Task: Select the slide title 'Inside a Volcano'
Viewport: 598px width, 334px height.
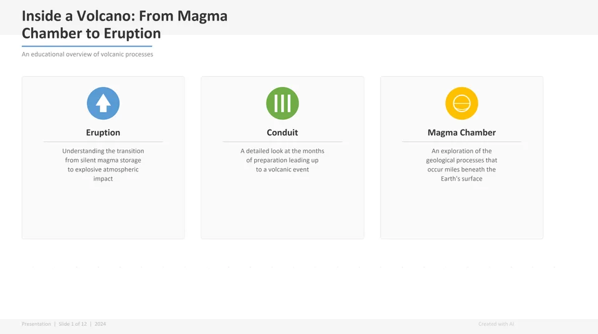Action: pyautogui.click(x=125, y=25)
